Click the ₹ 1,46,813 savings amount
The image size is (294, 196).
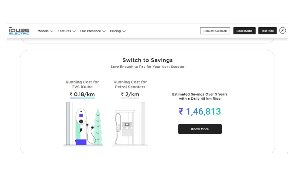pyautogui.click(x=200, y=112)
